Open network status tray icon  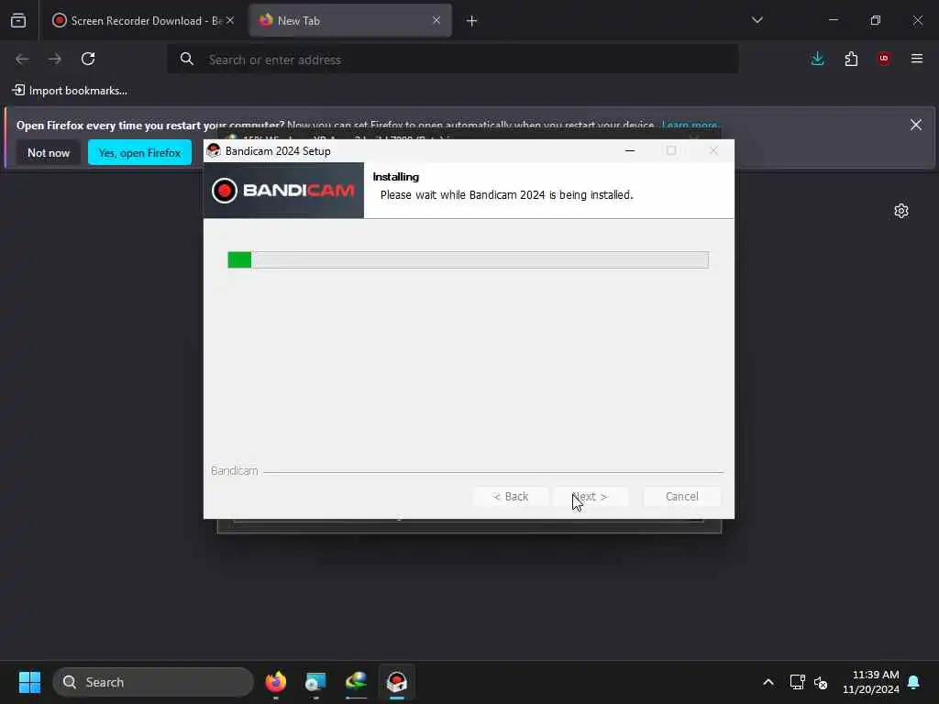797,682
